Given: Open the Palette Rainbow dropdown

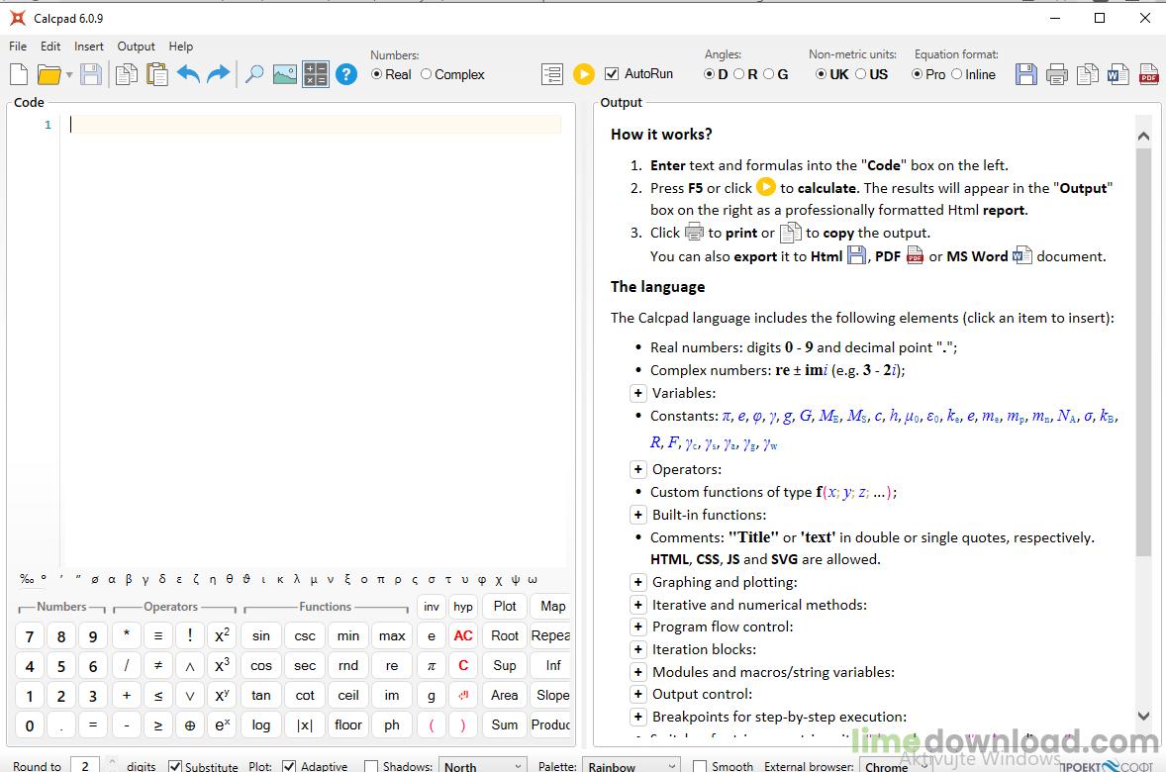Looking at the screenshot, I should (631, 766).
